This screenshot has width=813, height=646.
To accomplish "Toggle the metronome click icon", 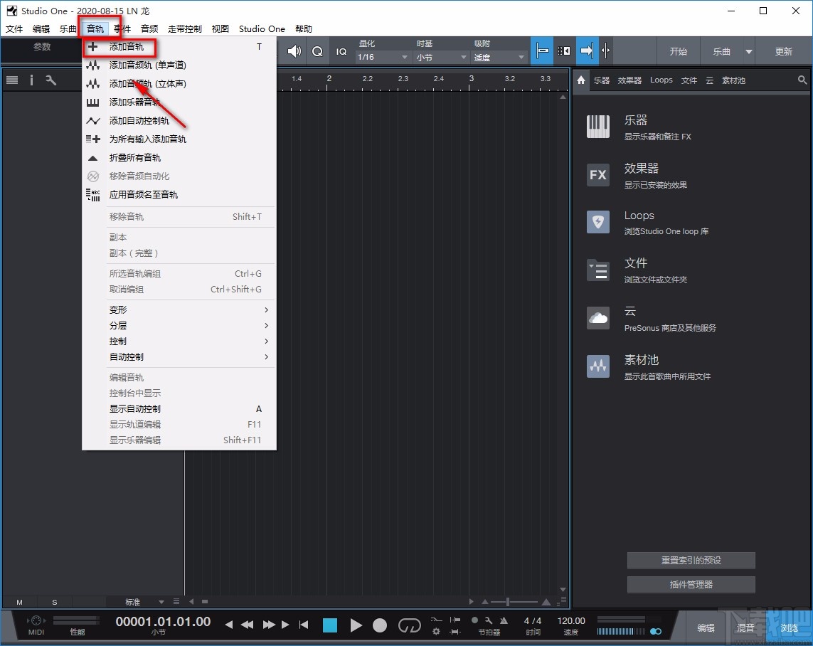I will coord(504,620).
